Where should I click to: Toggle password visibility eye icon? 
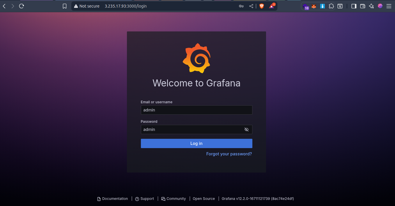247,129
